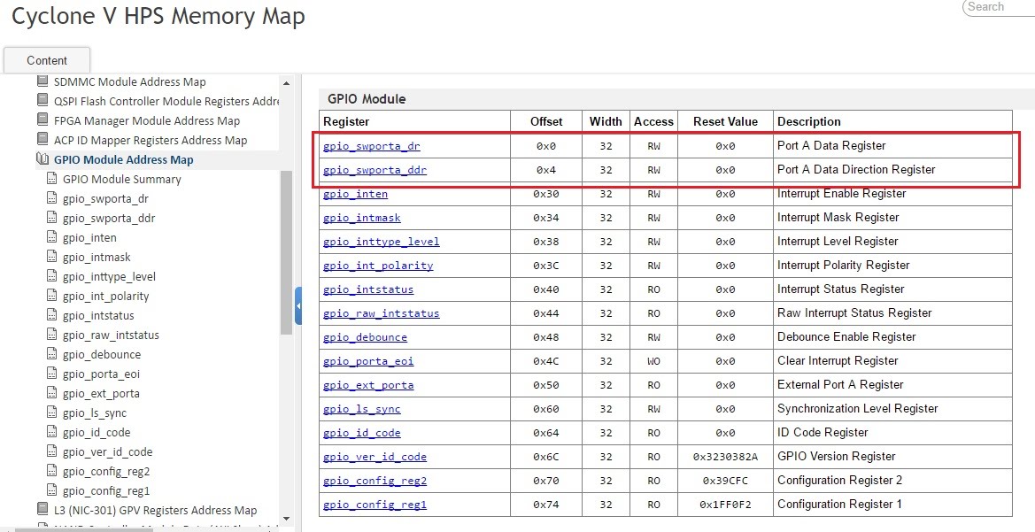The height and width of the screenshot is (532, 1035).
Task: Open the gpio_ls_sync register link in table
Action: [x=362, y=409]
